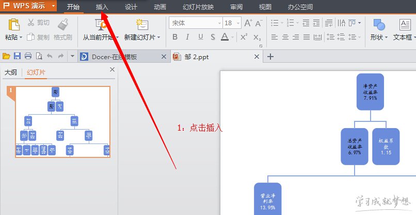This screenshot has width=416, height=215.
Task: Decrease the paragraph indent level
Action: [x=306, y=23]
